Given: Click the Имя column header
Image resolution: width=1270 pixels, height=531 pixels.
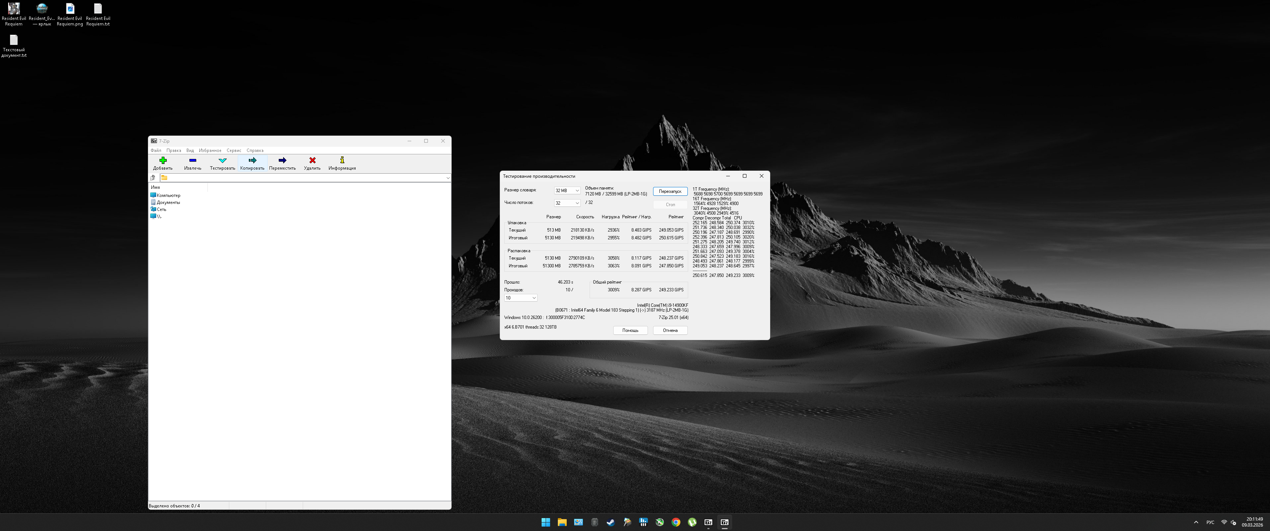Looking at the screenshot, I should [156, 187].
